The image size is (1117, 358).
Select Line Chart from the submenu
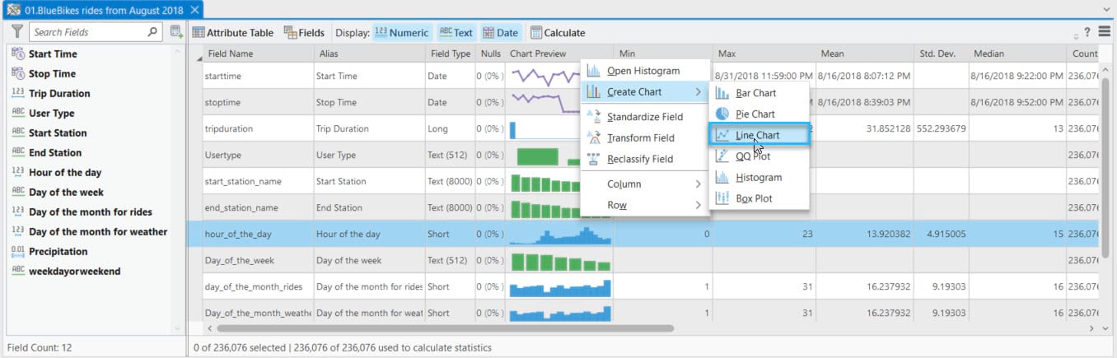(x=758, y=135)
